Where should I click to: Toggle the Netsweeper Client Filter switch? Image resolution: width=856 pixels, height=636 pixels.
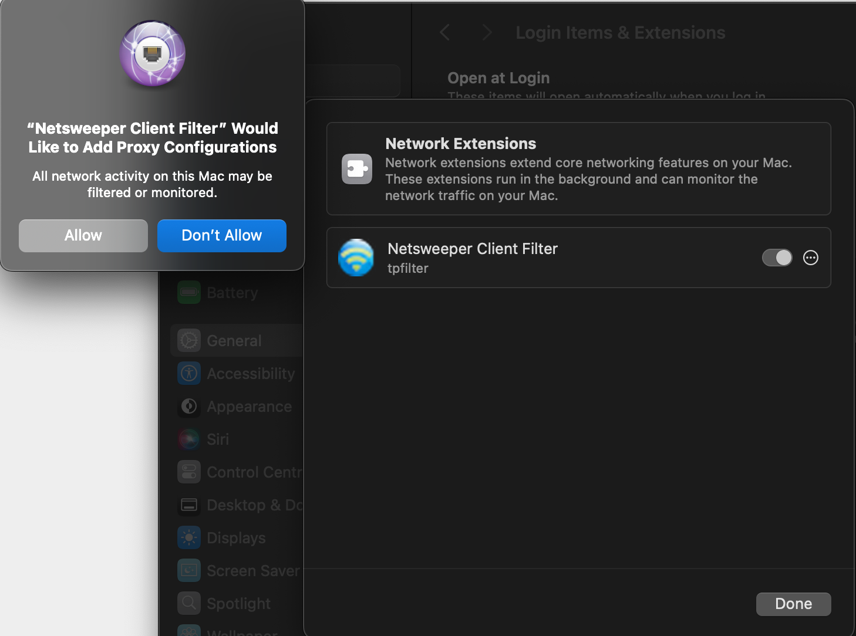click(x=777, y=258)
